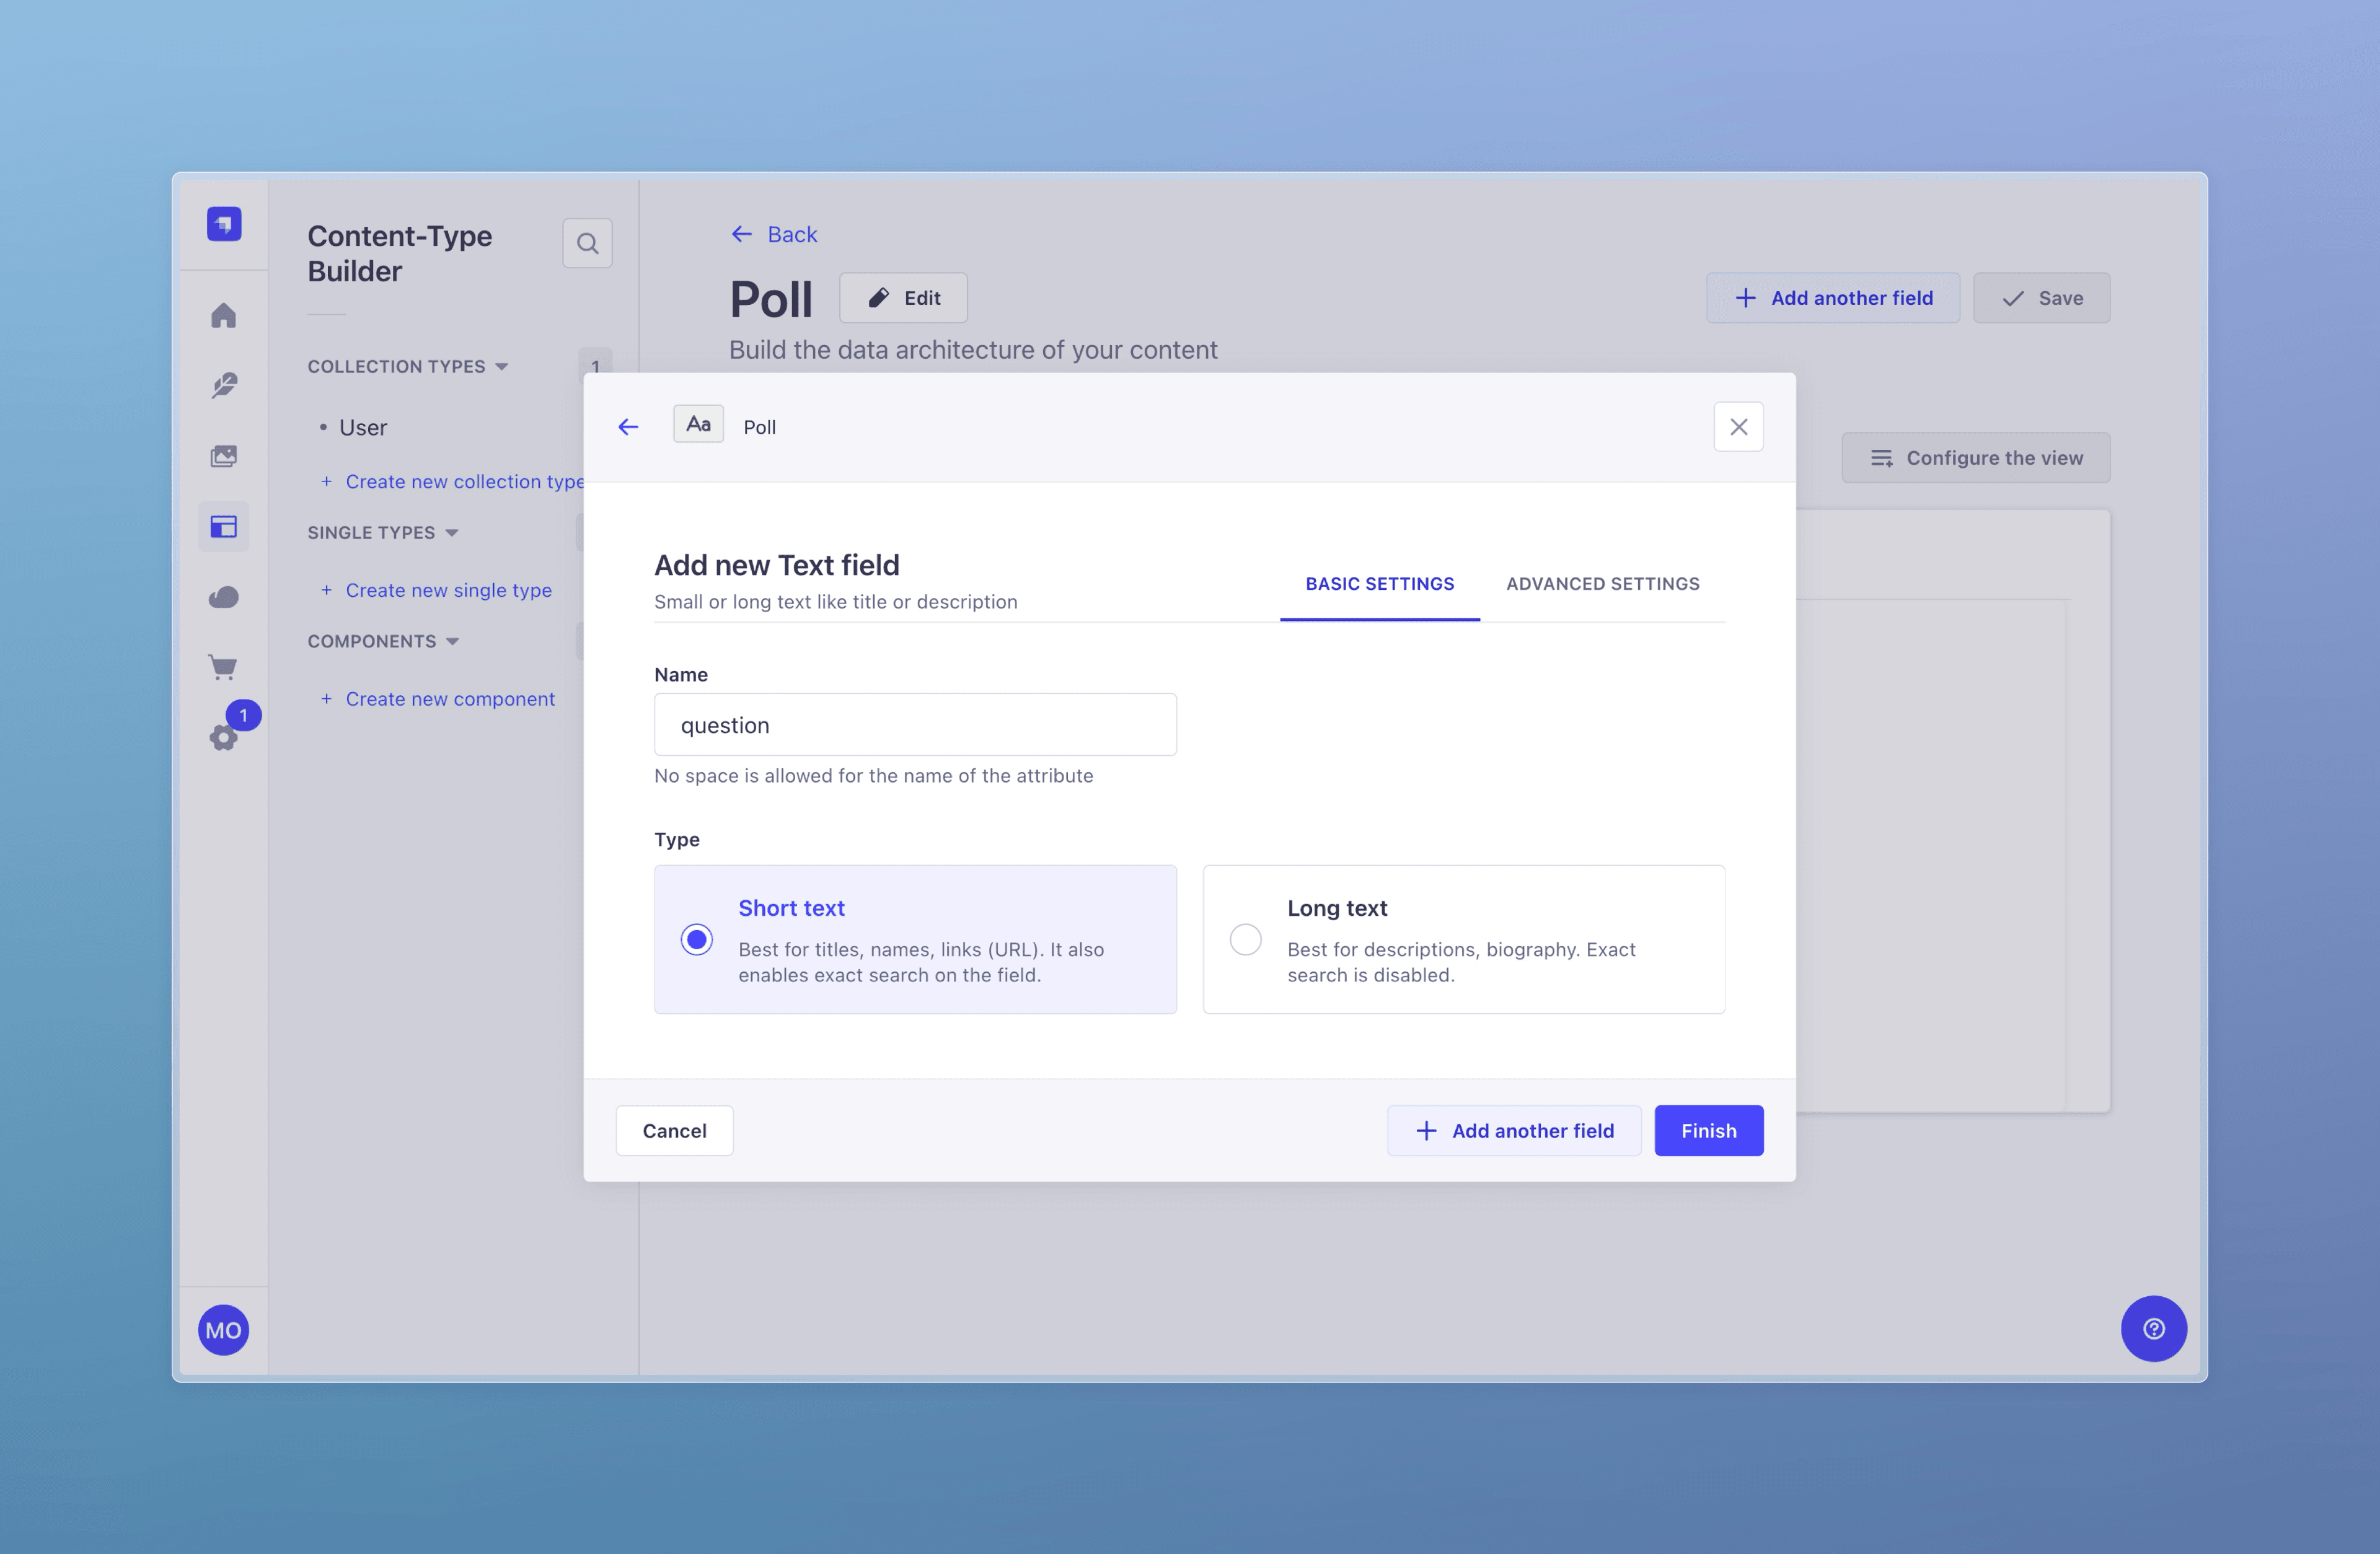Click Create new single type link
Screen dimensions: 2380x1554
click(x=448, y=590)
